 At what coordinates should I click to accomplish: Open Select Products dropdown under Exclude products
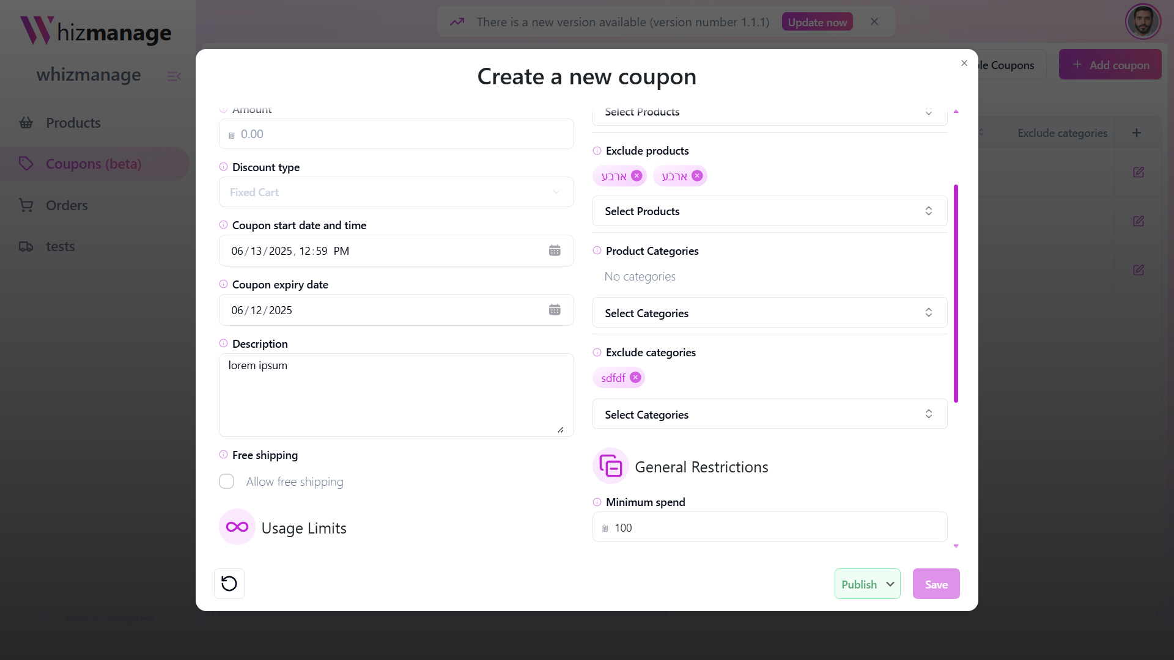tap(769, 211)
